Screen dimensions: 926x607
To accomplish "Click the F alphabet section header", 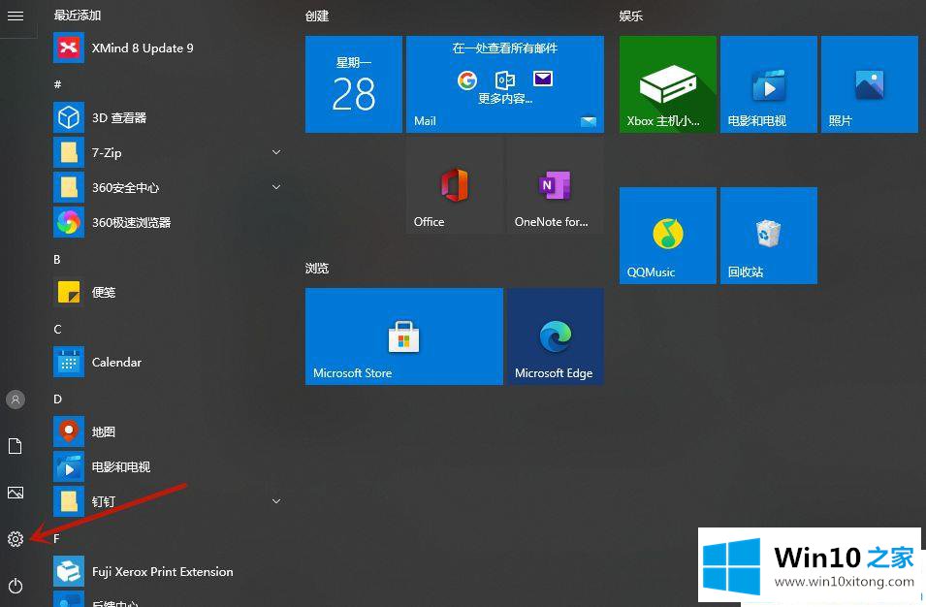I will (x=56, y=538).
